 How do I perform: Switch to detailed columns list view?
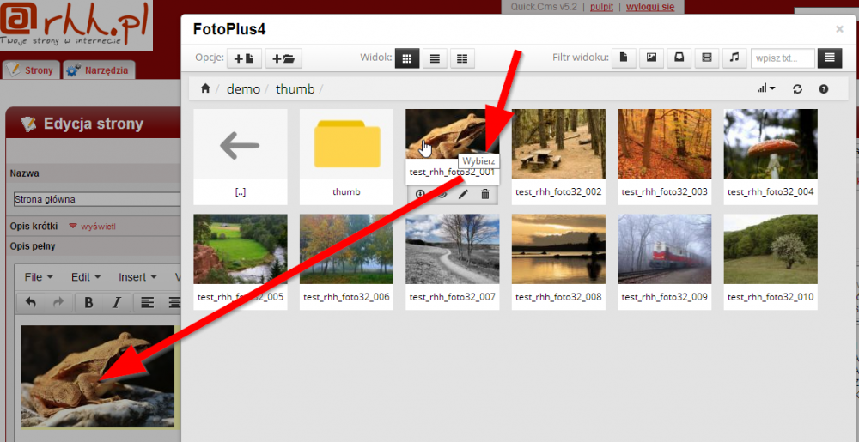[x=462, y=58]
